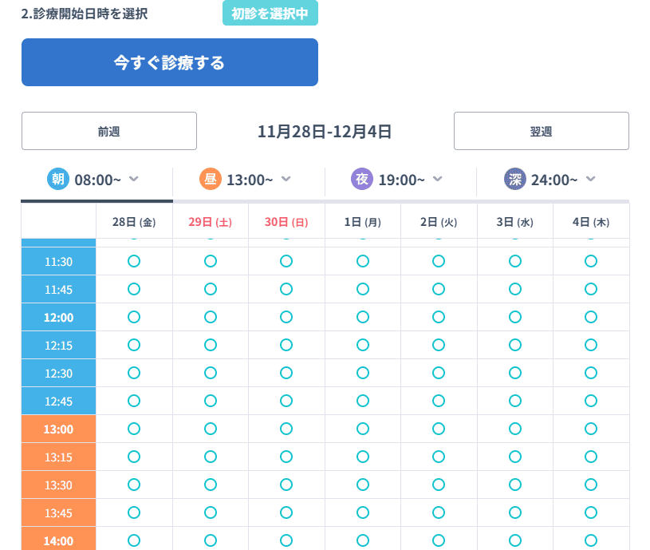Pick 13:30 circle on 2日 (火)
The image size is (650, 550).
(439, 485)
